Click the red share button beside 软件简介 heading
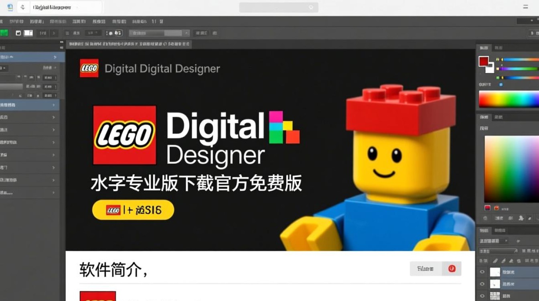This screenshot has width=539, height=301. point(452,268)
